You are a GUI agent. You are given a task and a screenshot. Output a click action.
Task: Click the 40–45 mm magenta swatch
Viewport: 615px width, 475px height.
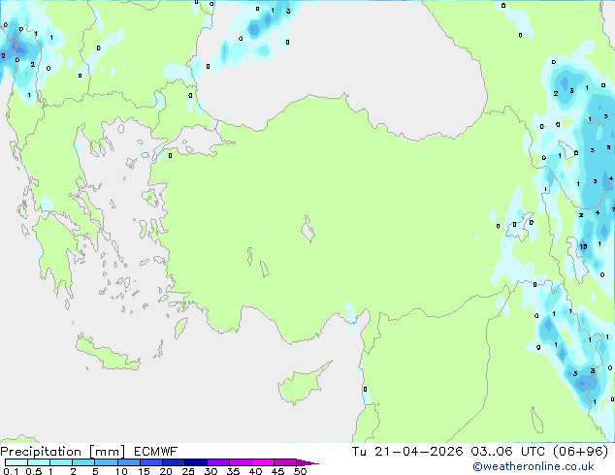tap(263, 462)
